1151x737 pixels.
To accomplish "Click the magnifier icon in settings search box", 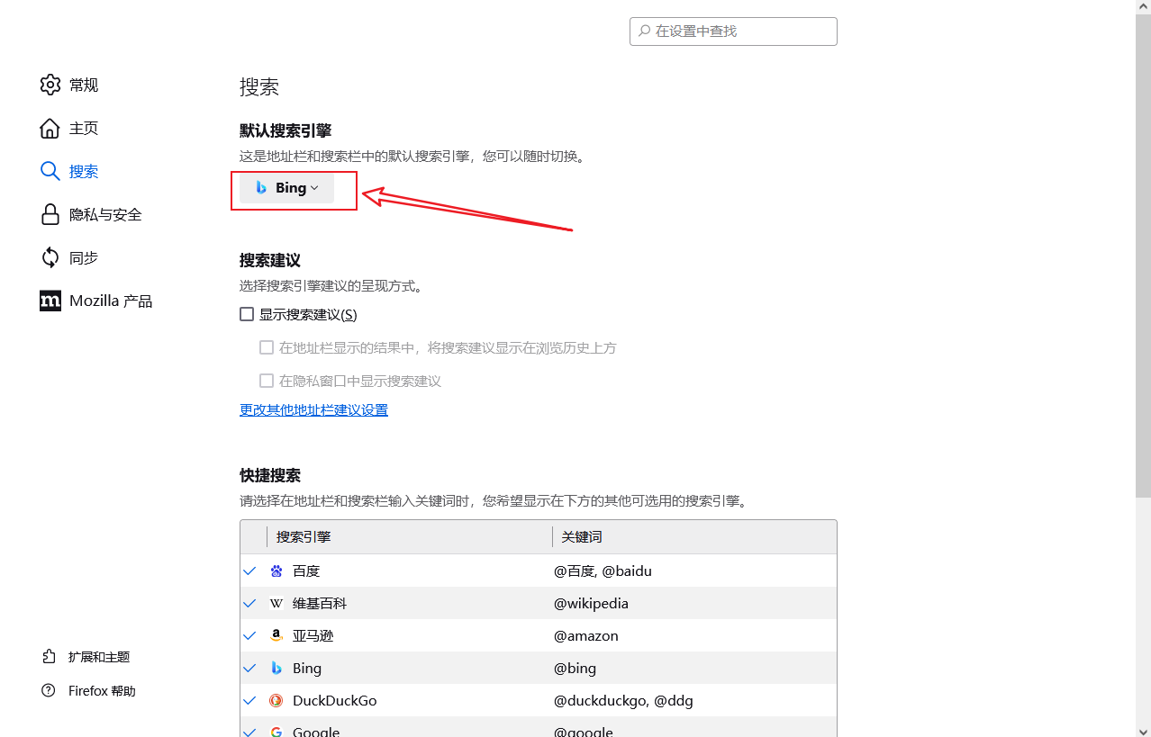I will click(x=645, y=31).
